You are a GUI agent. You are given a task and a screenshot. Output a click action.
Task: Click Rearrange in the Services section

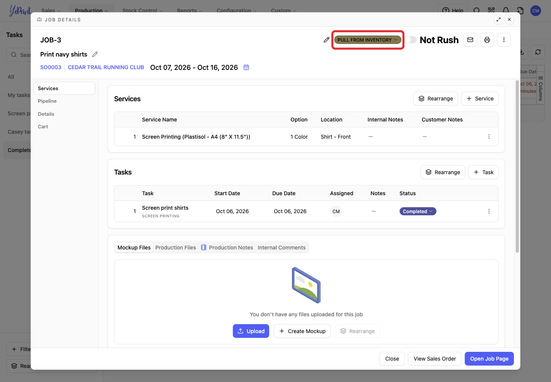435,99
